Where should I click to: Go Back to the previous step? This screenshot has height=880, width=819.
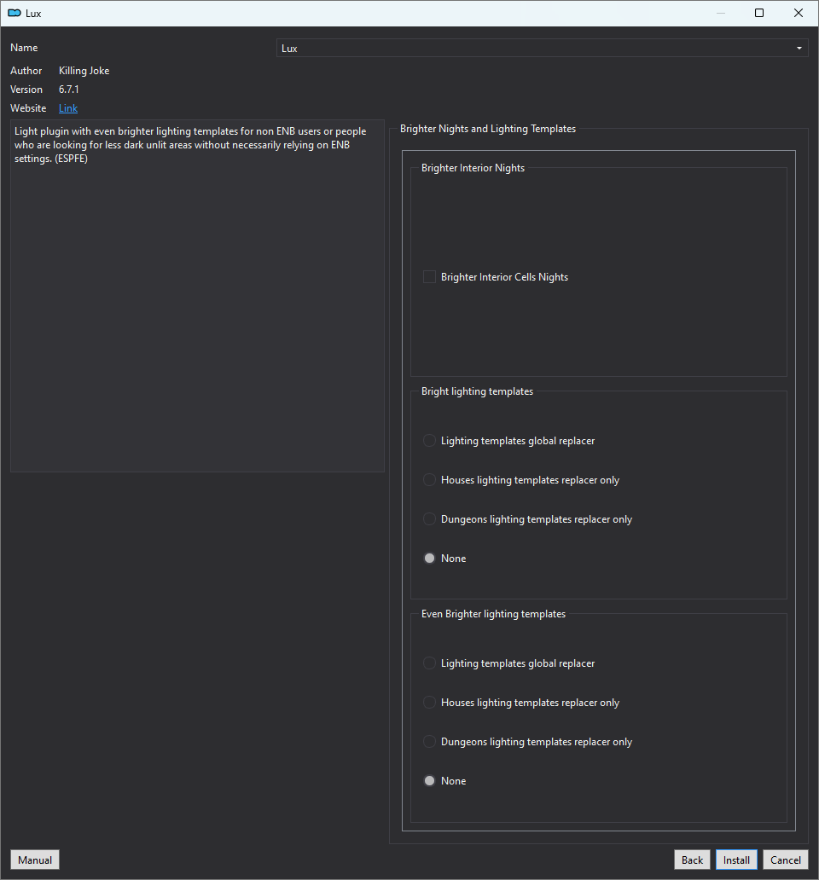tap(692, 860)
